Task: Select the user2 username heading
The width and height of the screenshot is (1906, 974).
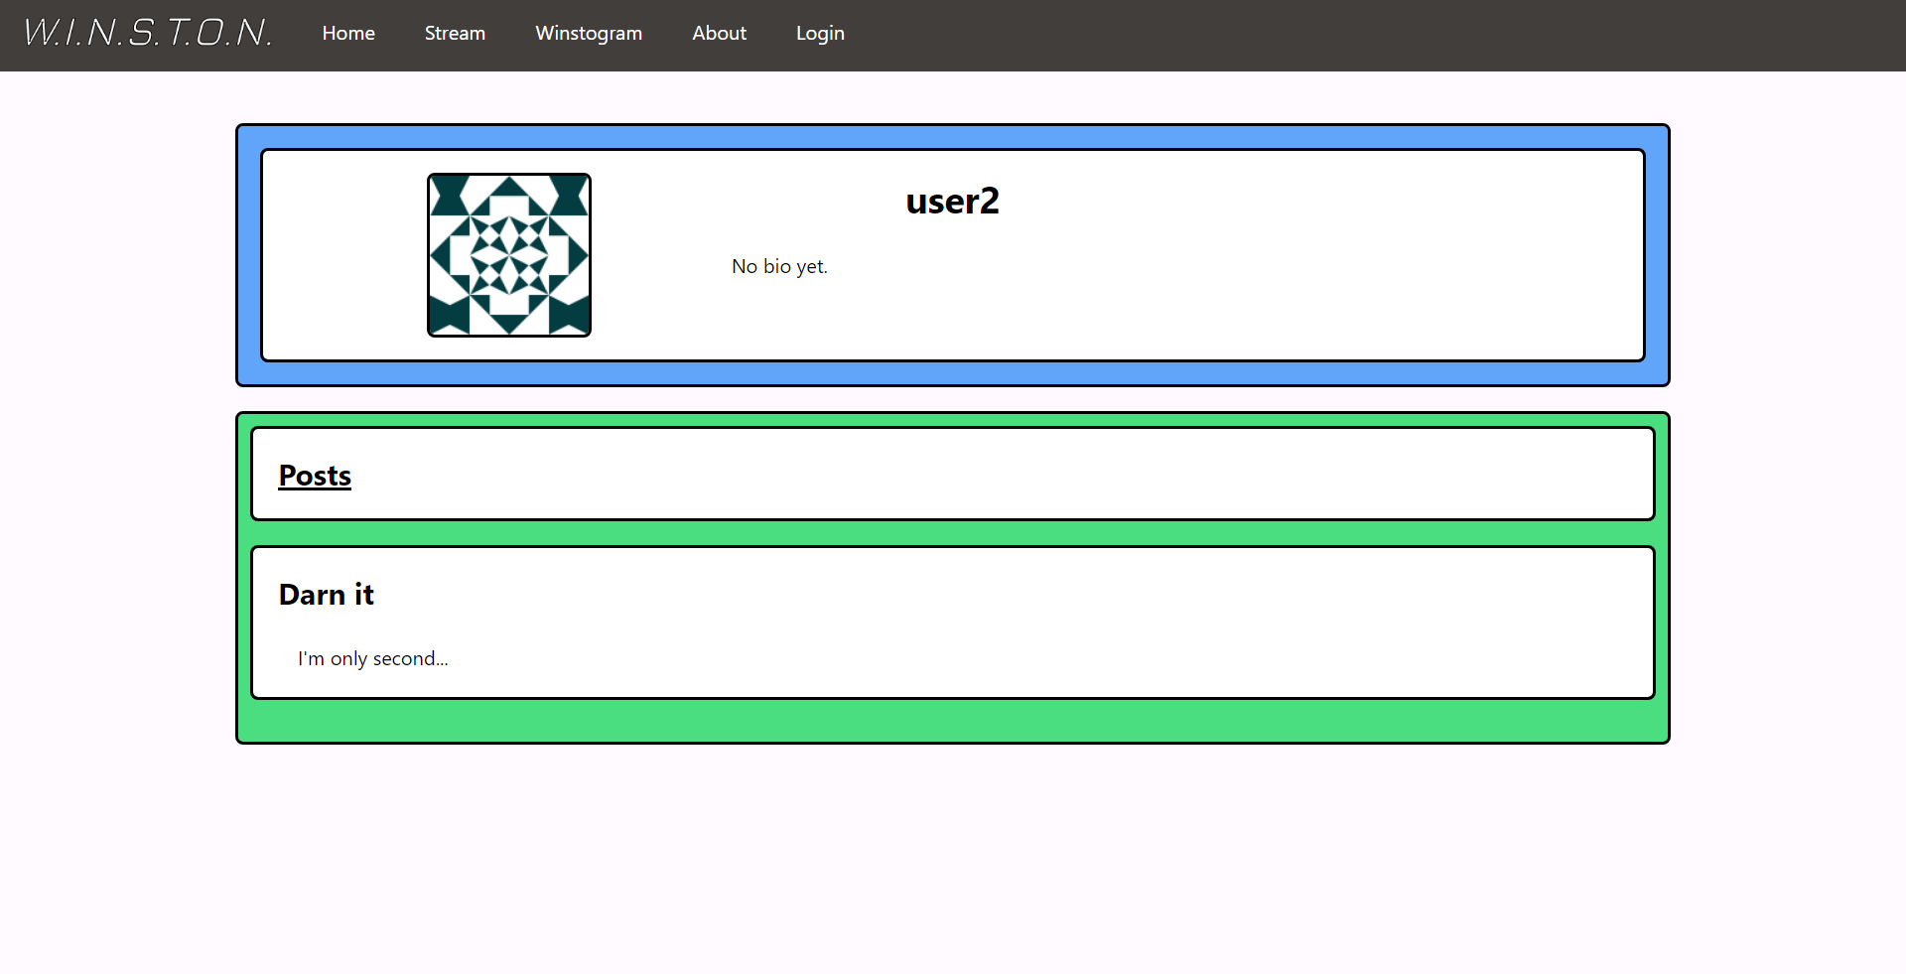Action: point(952,201)
